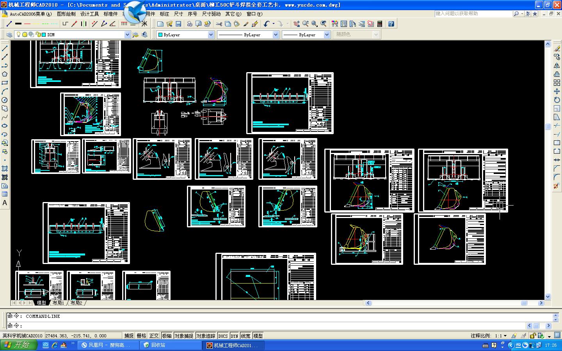Expand the status bar tray menu arrow
This screenshot has height=351, width=562.
pyautogui.click(x=549, y=336)
